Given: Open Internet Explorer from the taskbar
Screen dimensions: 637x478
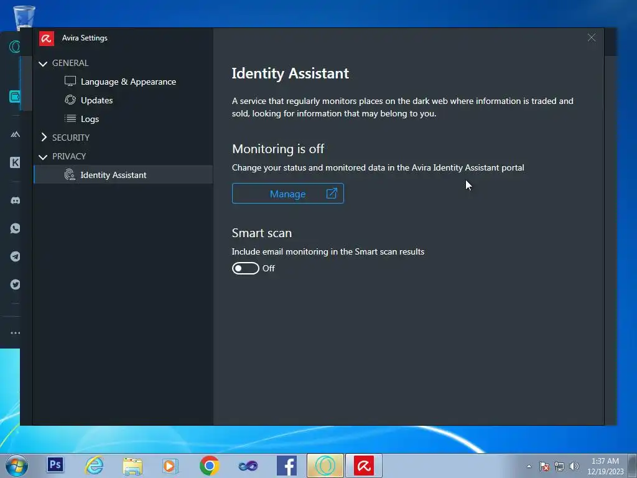Looking at the screenshot, I should [x=95, y=466].
